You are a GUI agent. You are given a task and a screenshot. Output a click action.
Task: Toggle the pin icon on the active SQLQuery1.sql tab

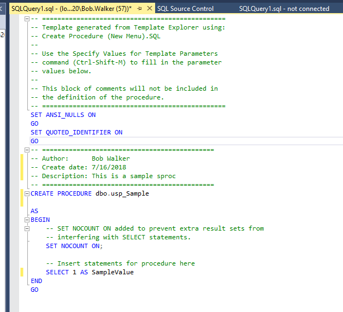(140, 9)
